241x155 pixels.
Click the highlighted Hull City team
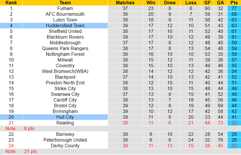tap(65, 117)
